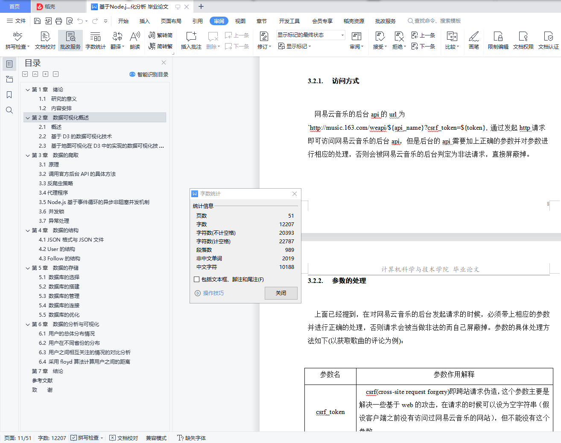Click the 查找命令、搜索模板 search box
561x443 pixels.
(435, 21)
